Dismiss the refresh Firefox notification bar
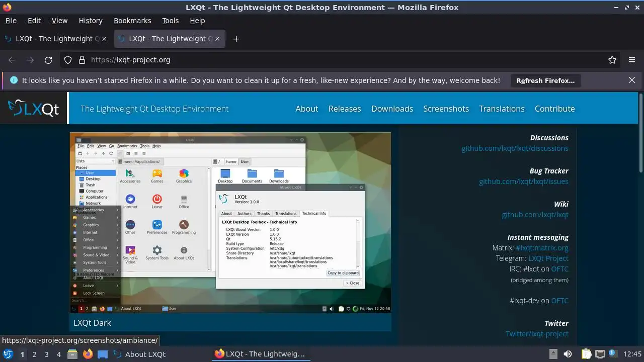The image size is (644, 362). [x=632, y=80]
